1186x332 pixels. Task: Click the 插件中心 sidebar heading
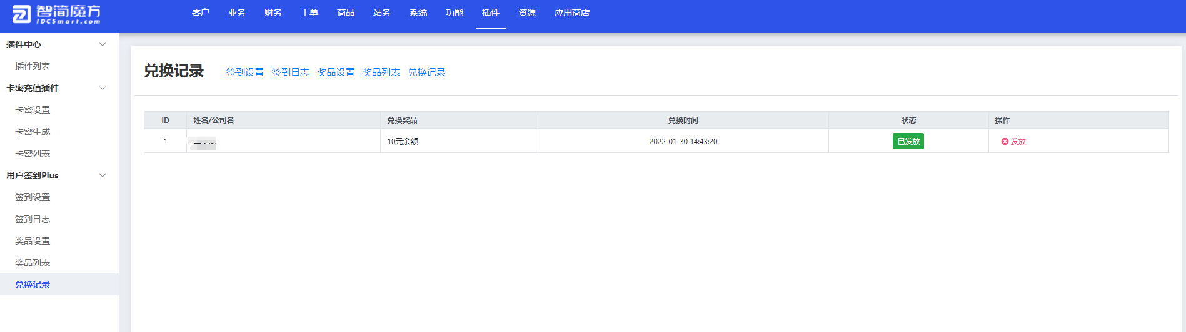tap(24, 44)
